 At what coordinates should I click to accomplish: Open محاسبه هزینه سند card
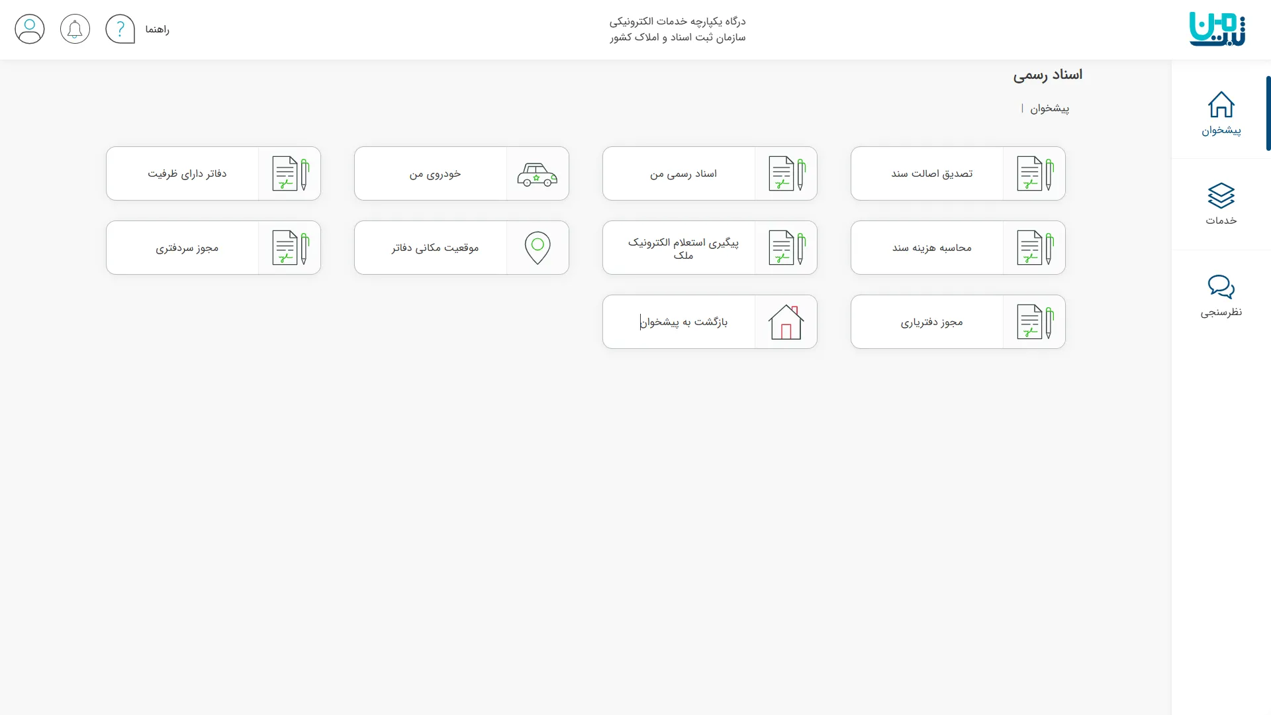(x=931, y=248)
